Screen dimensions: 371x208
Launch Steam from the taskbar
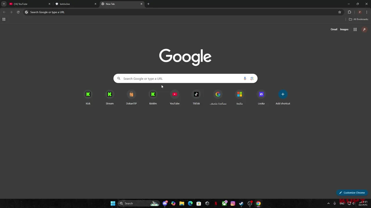(241, 203)
